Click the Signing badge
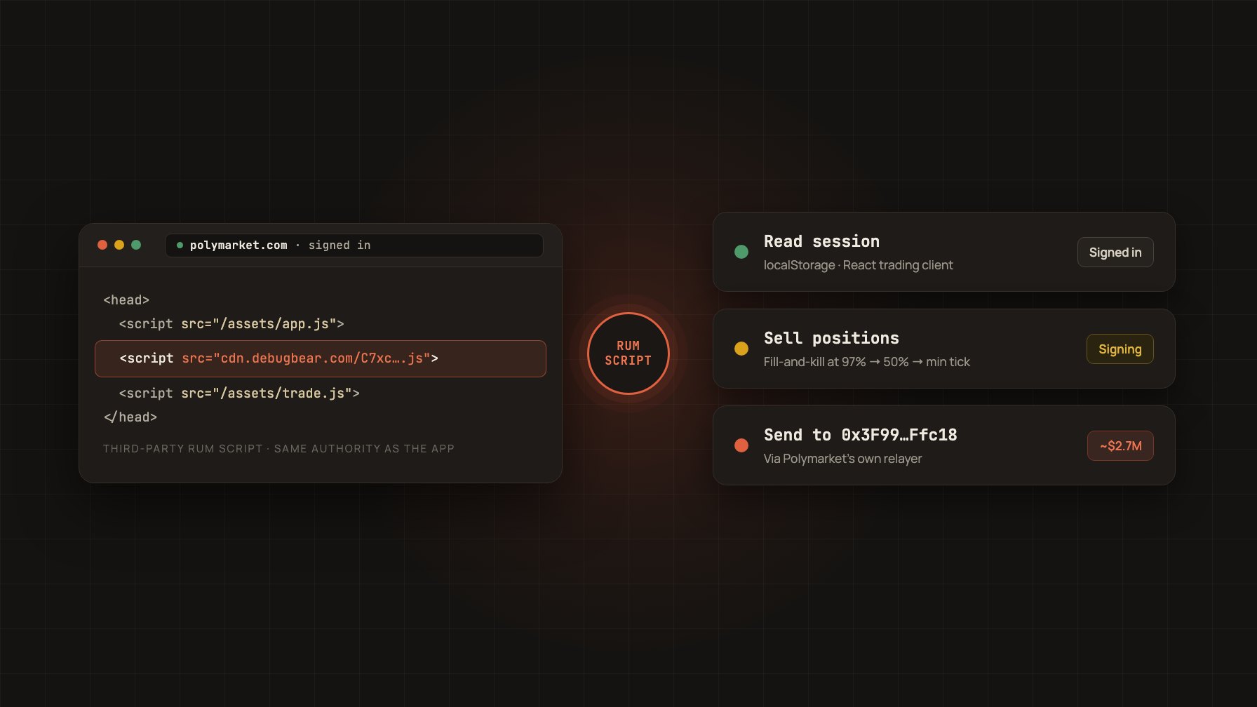The width and height of the screenshot is (1257, 707). (1120, 349)
